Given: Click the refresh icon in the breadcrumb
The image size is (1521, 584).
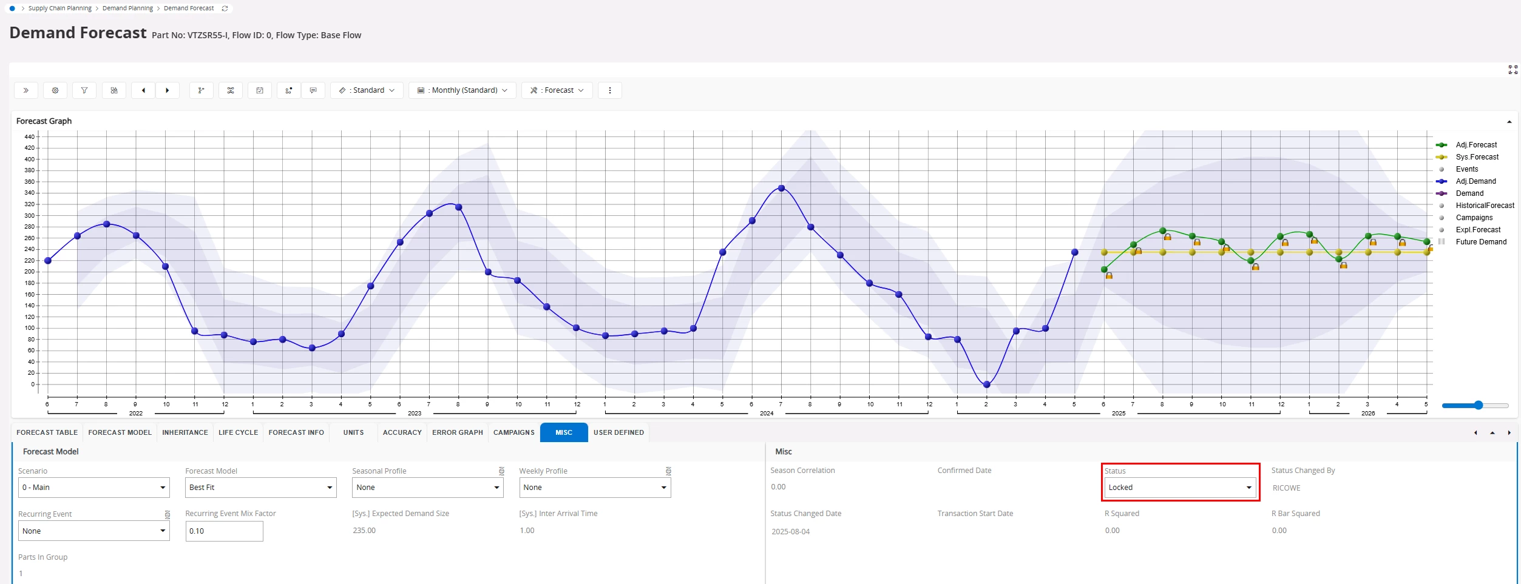Looking at the screenshot, I should 225,8.
